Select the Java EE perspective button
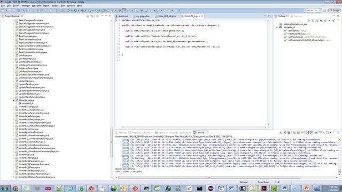 [335, 11]
